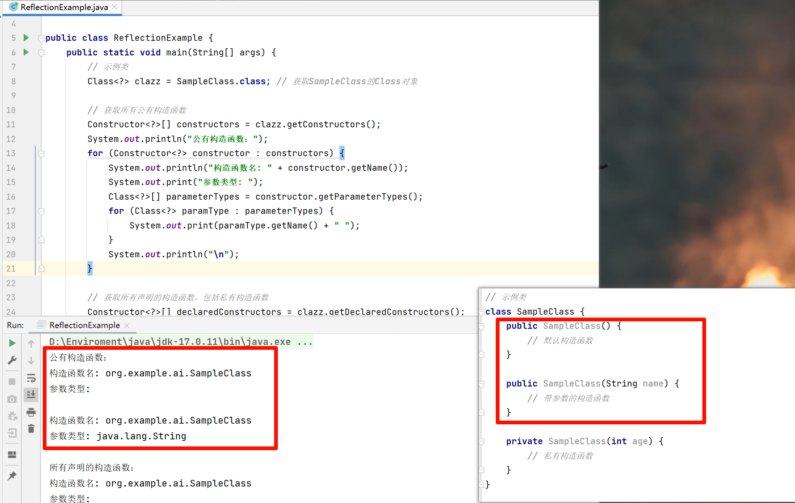The height and width of the screenshot is (503, 795).
Task: Click 'private SampleClass(int age)' declaration
Action: [x=579, y=441]
